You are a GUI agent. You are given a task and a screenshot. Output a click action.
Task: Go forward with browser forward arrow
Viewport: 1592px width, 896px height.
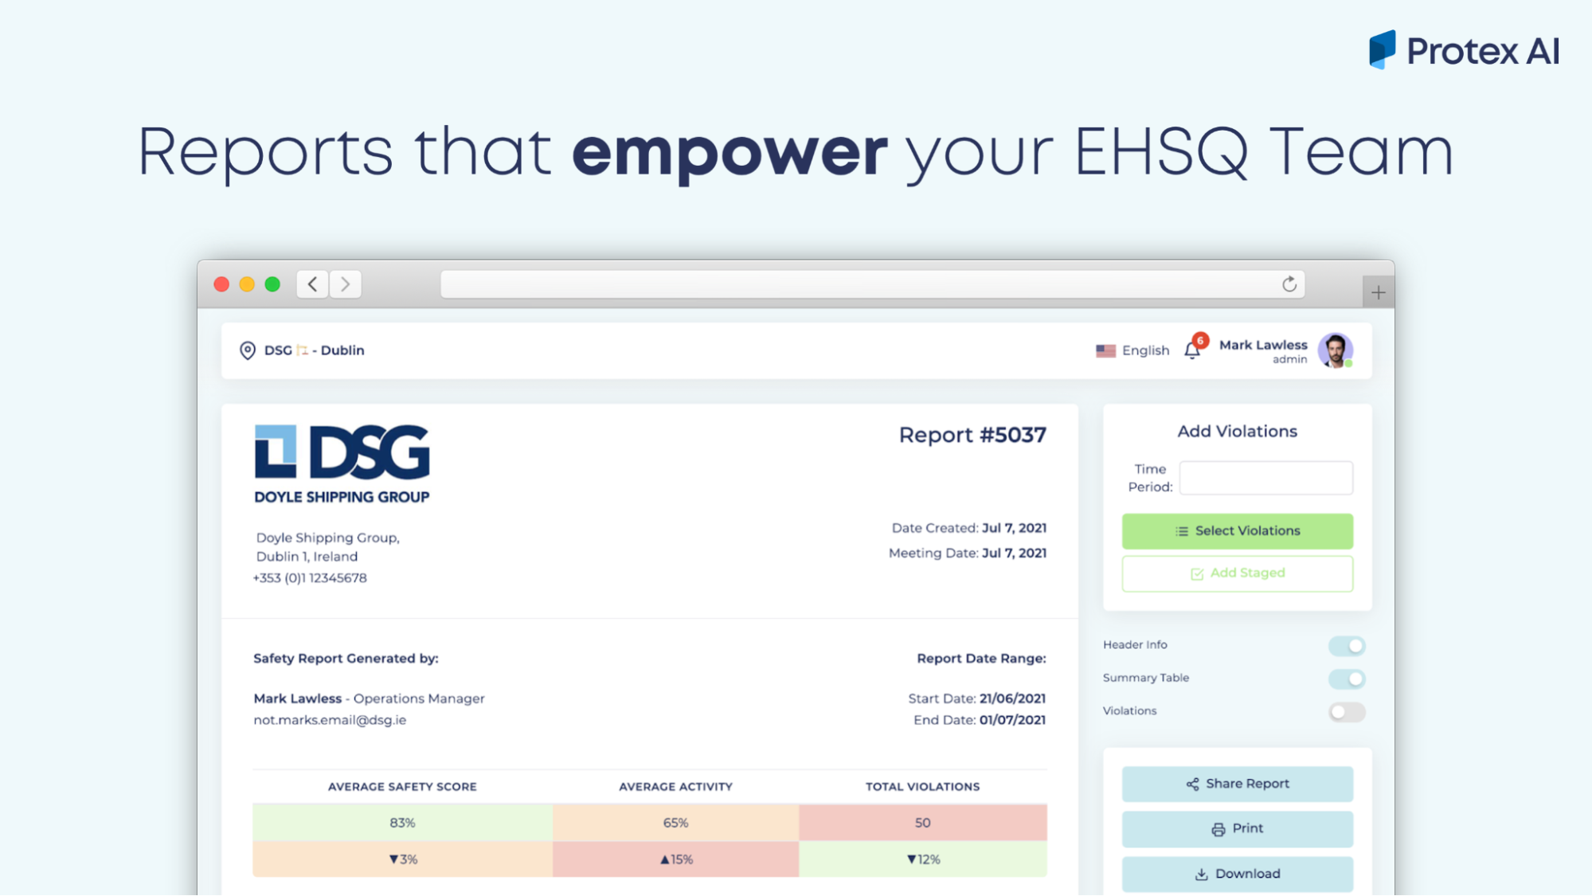point(346,284)
